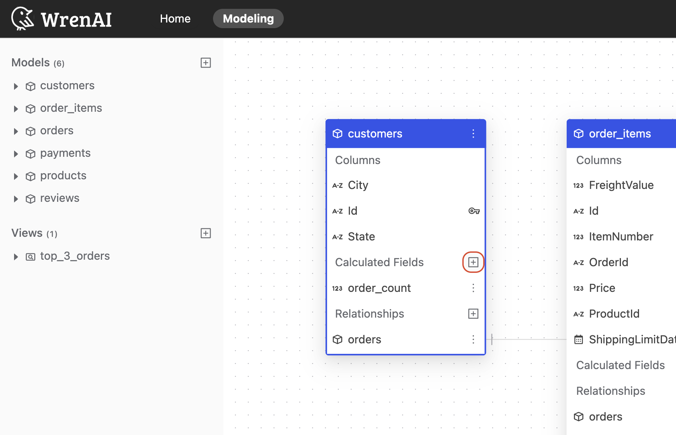Click the primary key icon on Id

point(474,211)
